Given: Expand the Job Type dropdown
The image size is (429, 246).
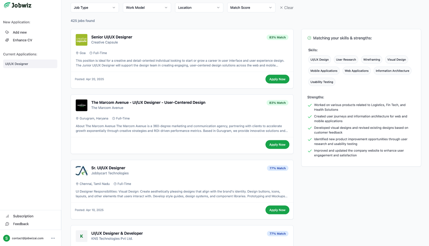Looking at the screenshot, I should (94, 8).
